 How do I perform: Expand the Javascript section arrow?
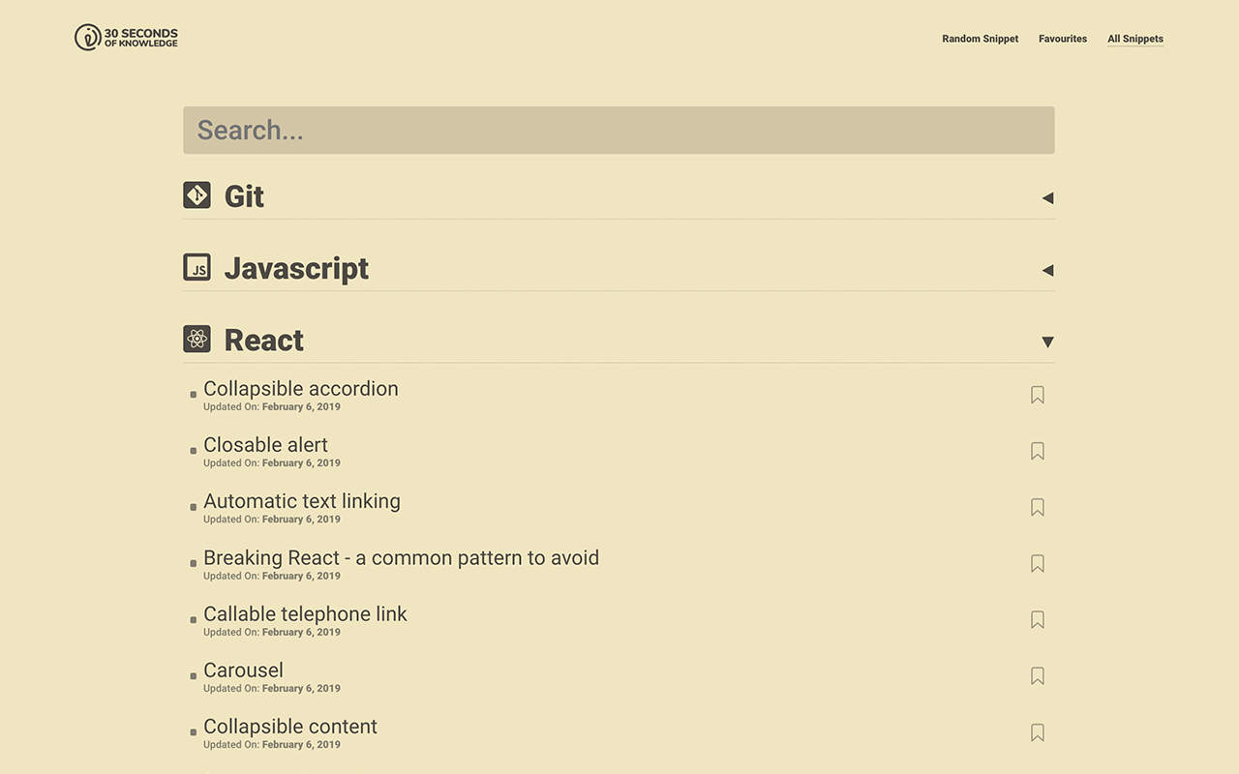coord(1046,271)
